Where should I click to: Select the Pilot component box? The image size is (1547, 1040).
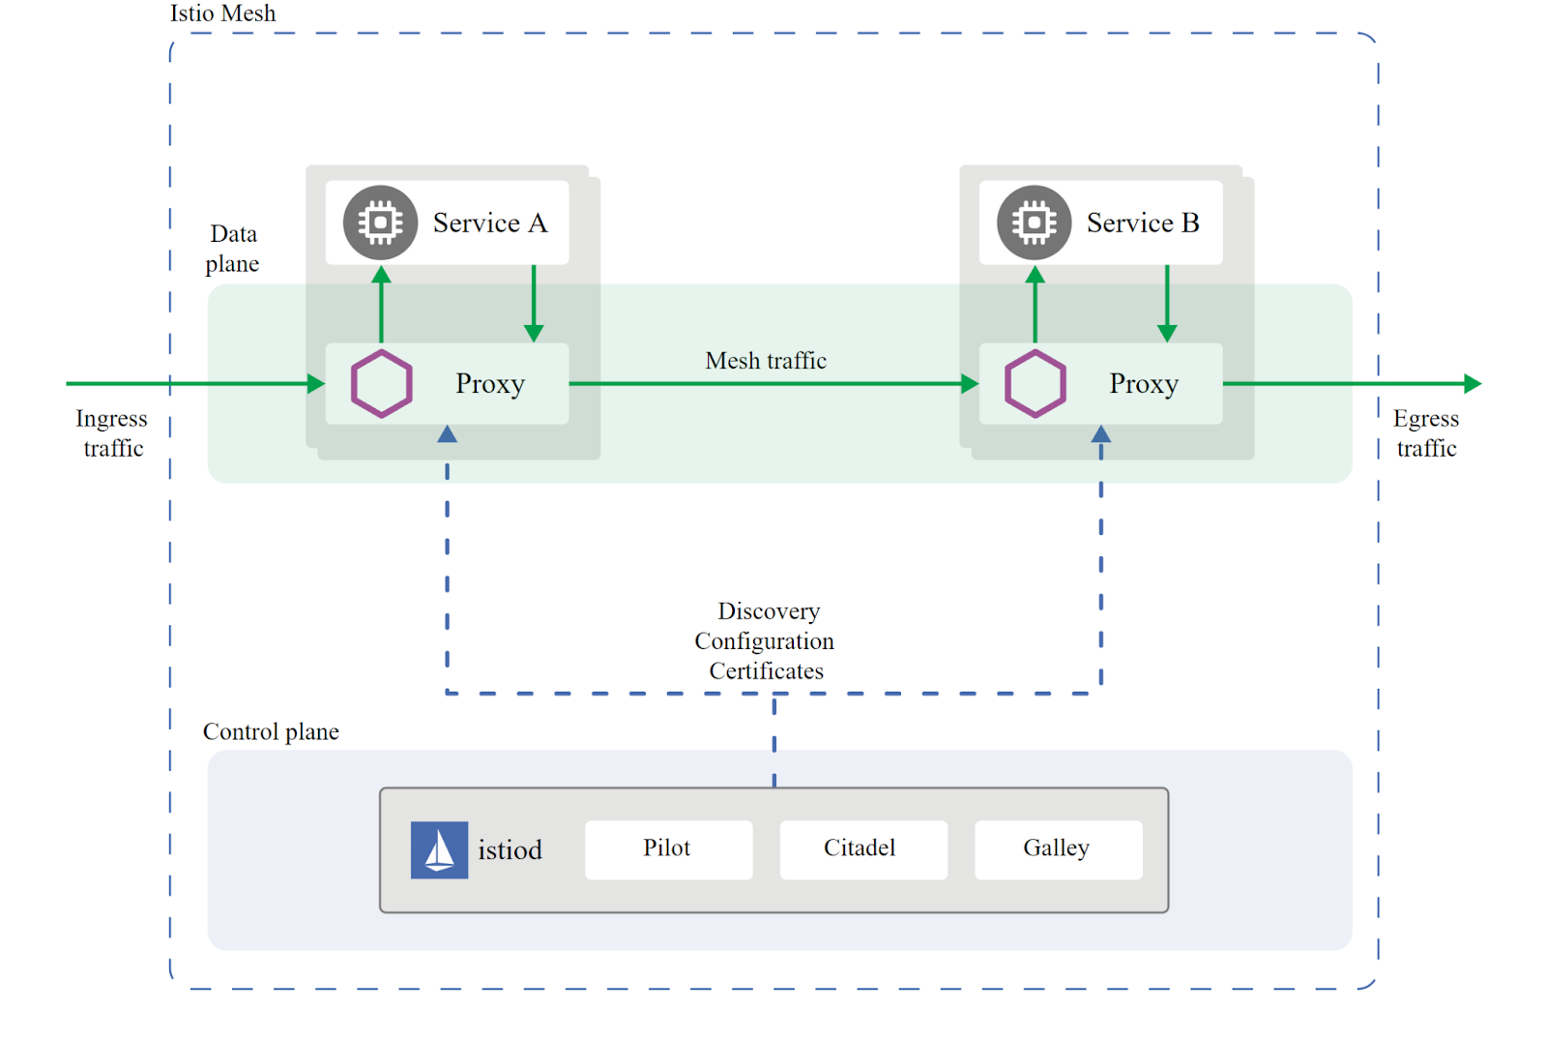(668, 849)
